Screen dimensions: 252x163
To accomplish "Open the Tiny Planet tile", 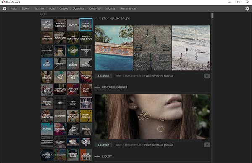I will (47, 64).
